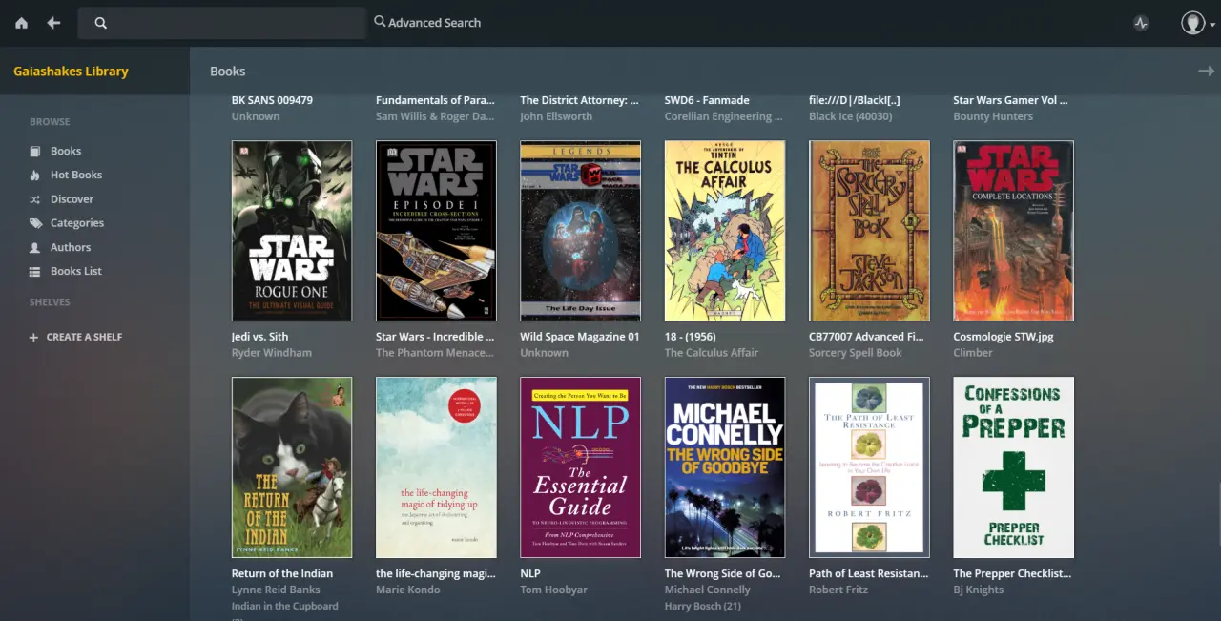Viewport: 1221px width, 621px height.
Task: Open Confessions of a Prepper cover
Action: pyautogui.click(x=1013, y=467)
